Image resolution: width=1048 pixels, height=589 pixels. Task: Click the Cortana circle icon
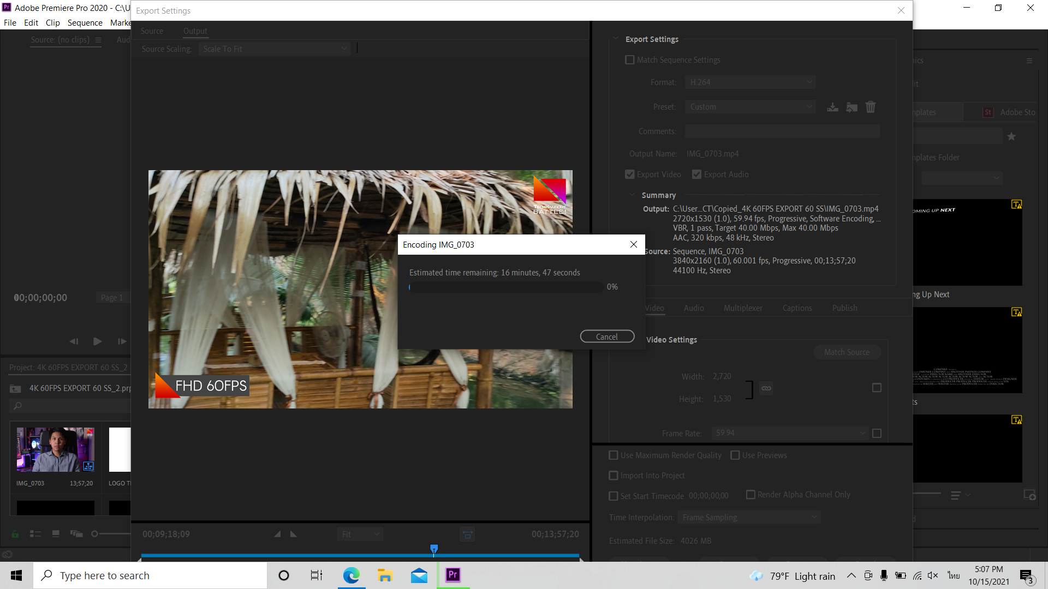coord(284,575)
